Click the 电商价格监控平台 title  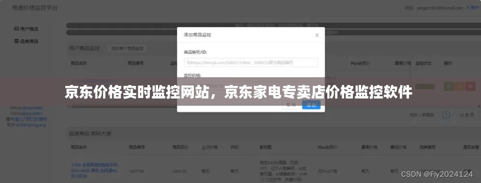tap(35, 8)
